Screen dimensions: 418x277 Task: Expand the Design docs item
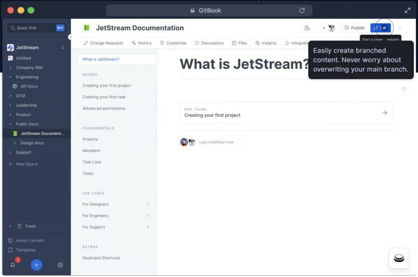15,143
